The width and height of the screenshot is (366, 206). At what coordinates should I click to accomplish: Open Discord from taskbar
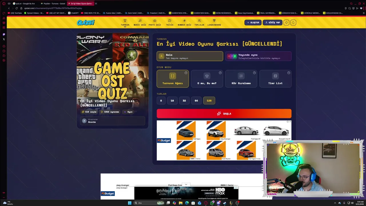click(x=218, y=203)
